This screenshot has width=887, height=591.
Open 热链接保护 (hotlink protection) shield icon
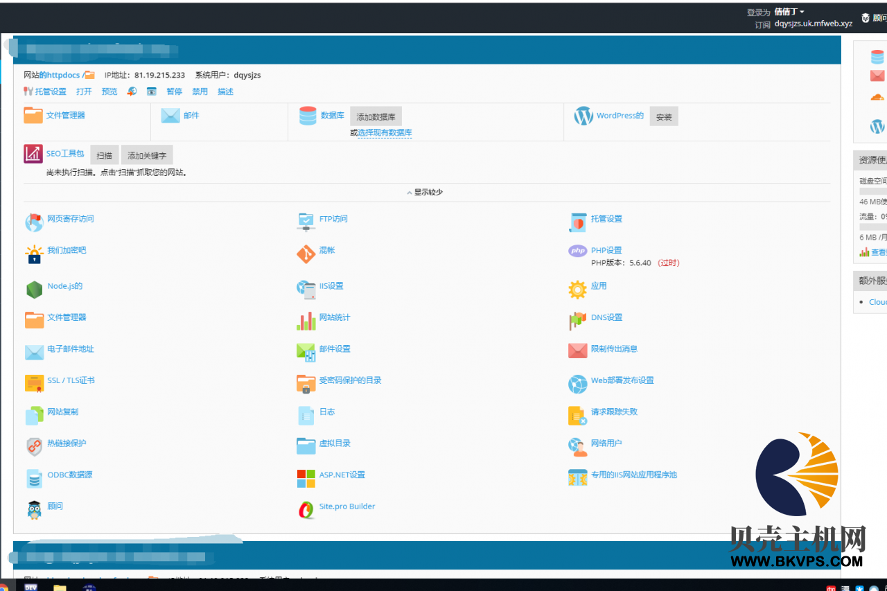[34, 446]
